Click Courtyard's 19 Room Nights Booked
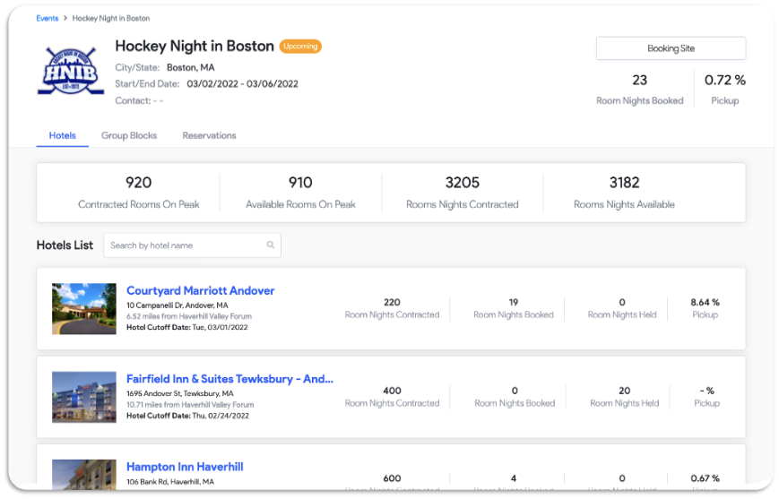The height and width of the screenshot is (499, 779). [x=514, y=308]
